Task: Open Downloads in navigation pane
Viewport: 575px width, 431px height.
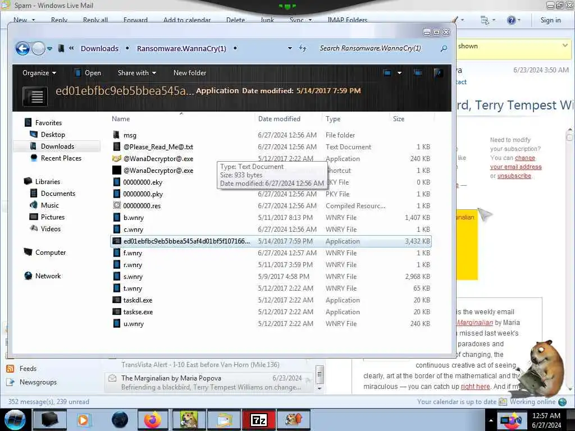Action: pyautogui.click(x=58, y=146)
